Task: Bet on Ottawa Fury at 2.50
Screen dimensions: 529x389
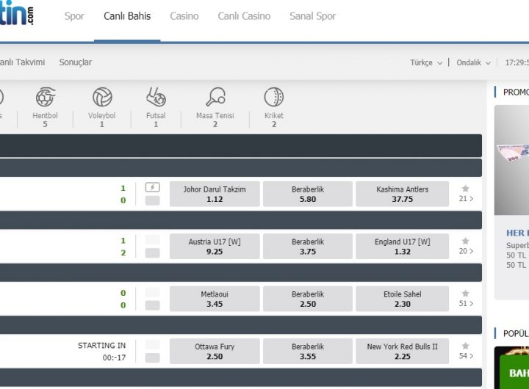Action: click(x=215, y=352)
